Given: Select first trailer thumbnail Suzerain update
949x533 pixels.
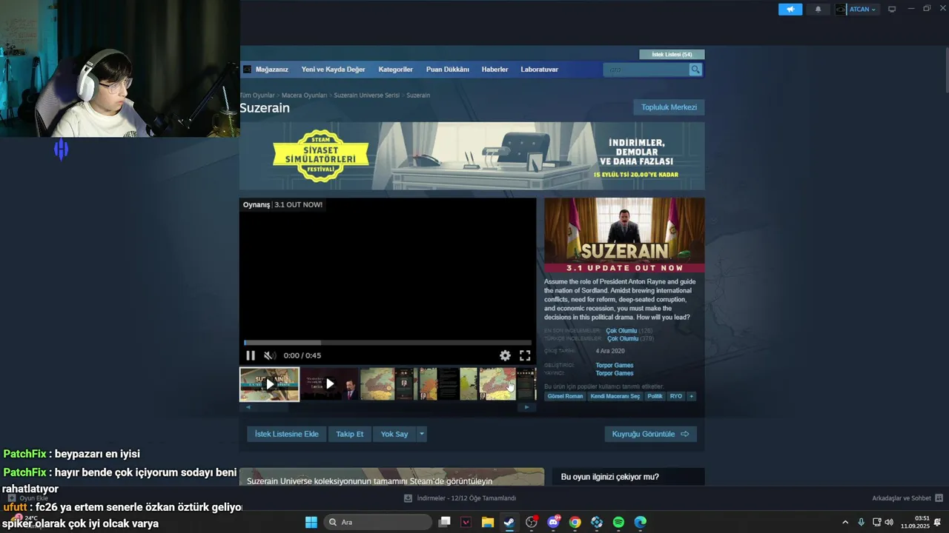Looking at the screenshot, I should [x=269, y=384].
